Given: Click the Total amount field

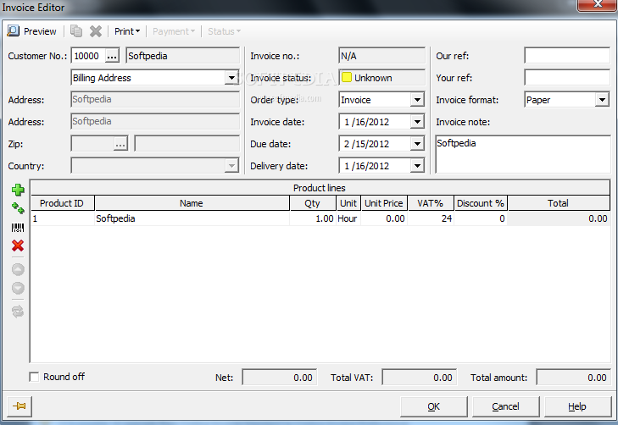Looking at the screenshot, I should tap(573, 378).
